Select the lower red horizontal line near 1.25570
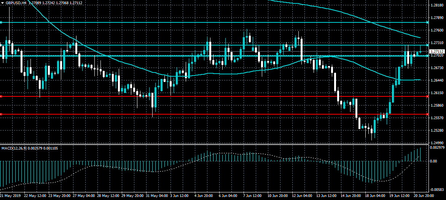Viewport: 446px width, 200px height. coord(214,114)
